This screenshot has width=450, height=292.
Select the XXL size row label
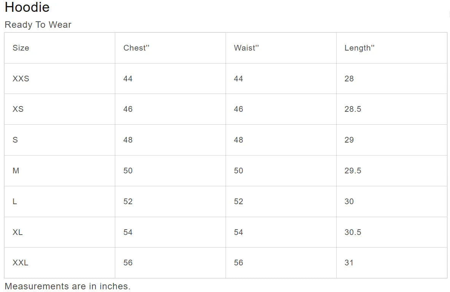(21, 263)
